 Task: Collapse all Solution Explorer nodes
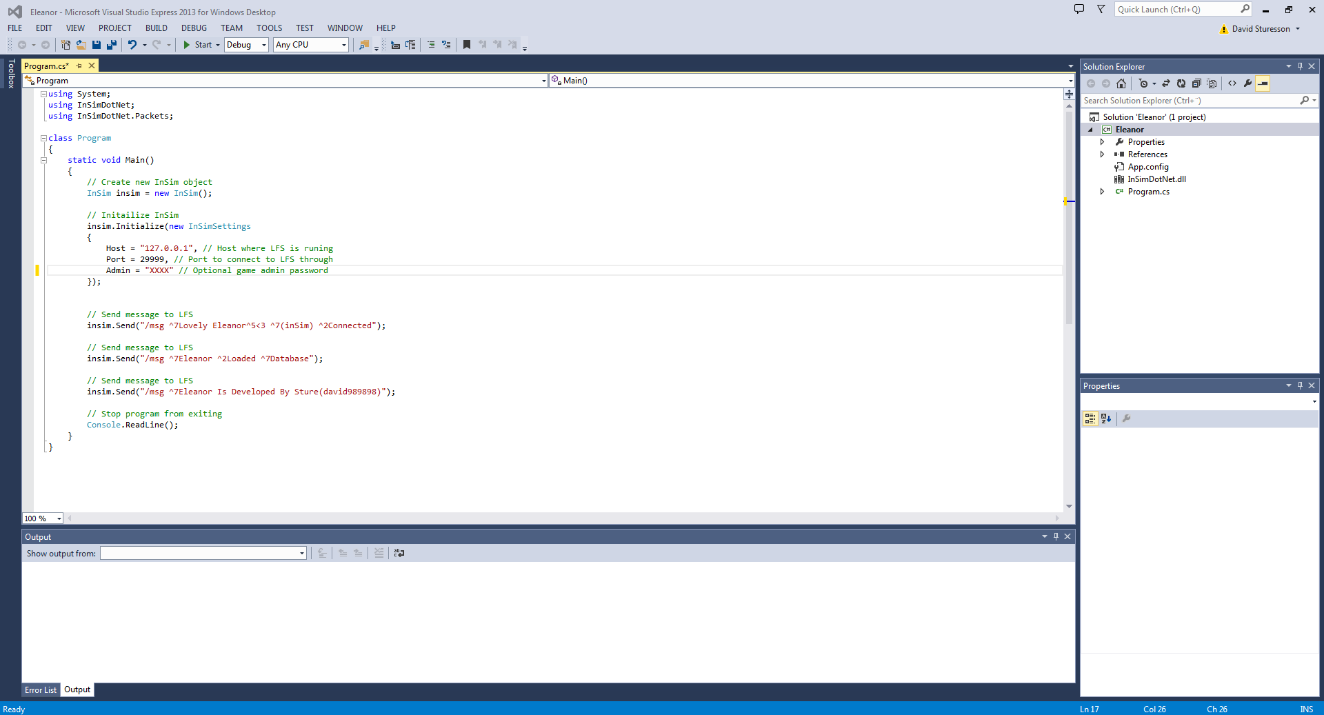pos(1196,83)
